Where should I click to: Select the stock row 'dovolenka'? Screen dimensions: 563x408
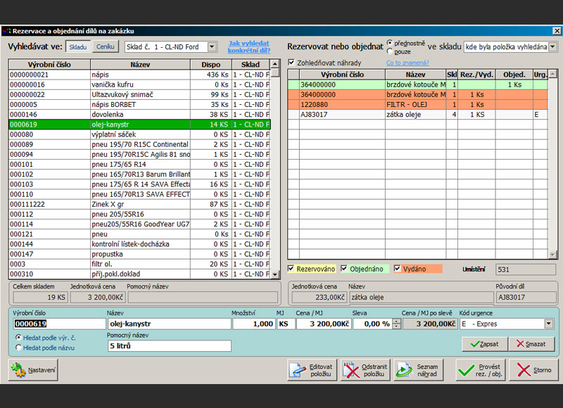139,115
